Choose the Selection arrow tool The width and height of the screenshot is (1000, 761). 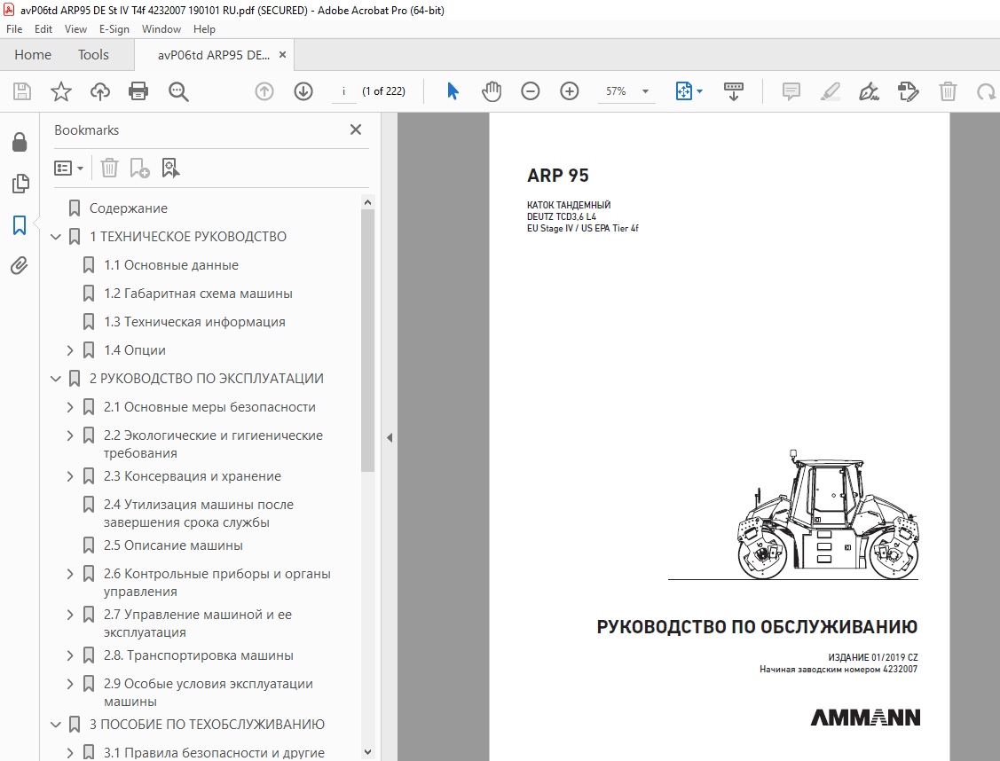pyautogui.click(x=453, y=91)
